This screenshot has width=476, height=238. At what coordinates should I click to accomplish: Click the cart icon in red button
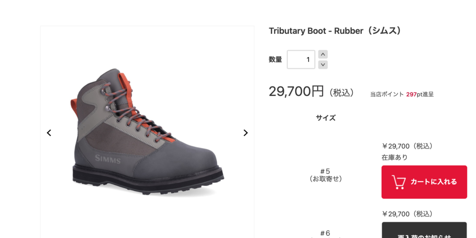399,182
